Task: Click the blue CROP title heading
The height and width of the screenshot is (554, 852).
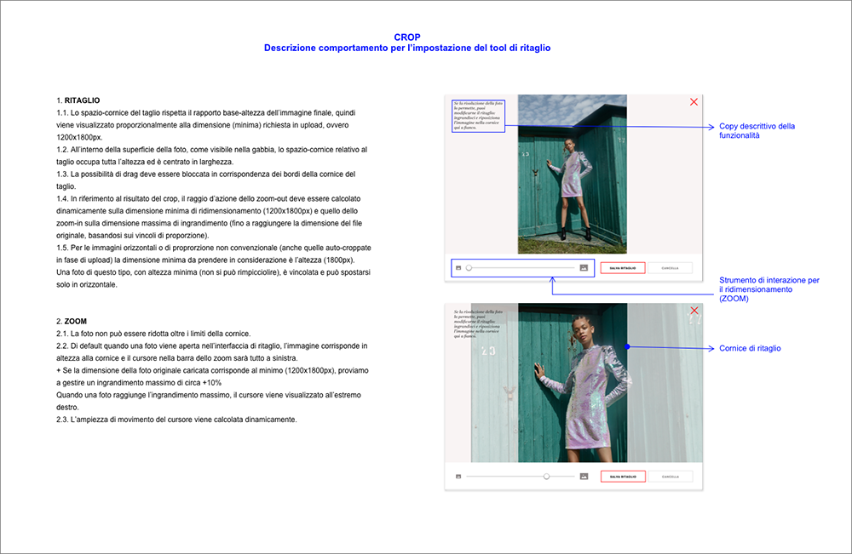Action: tap(406, 37)
